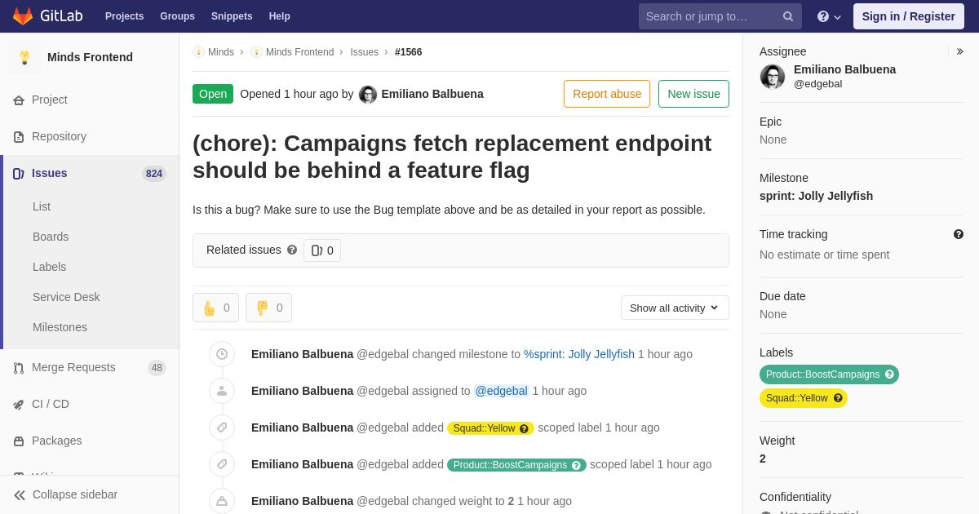
Task: Open sprint: Jolly Jellyfish in right sidebar
Action: pyautogui.click(x=816, y=196)
